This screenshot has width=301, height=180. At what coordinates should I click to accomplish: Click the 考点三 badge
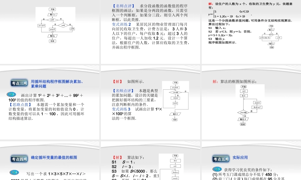(19, 83)
